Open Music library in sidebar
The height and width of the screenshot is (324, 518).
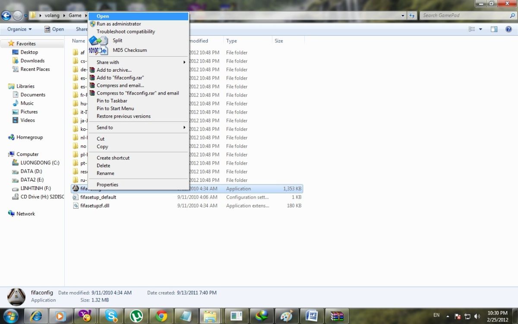tap(27, 103)
